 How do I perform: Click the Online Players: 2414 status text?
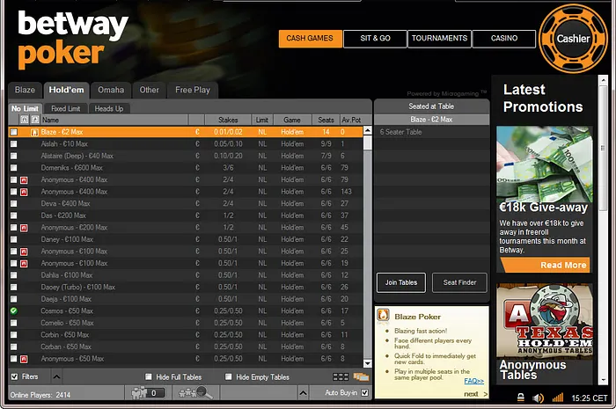click(40, 395)
